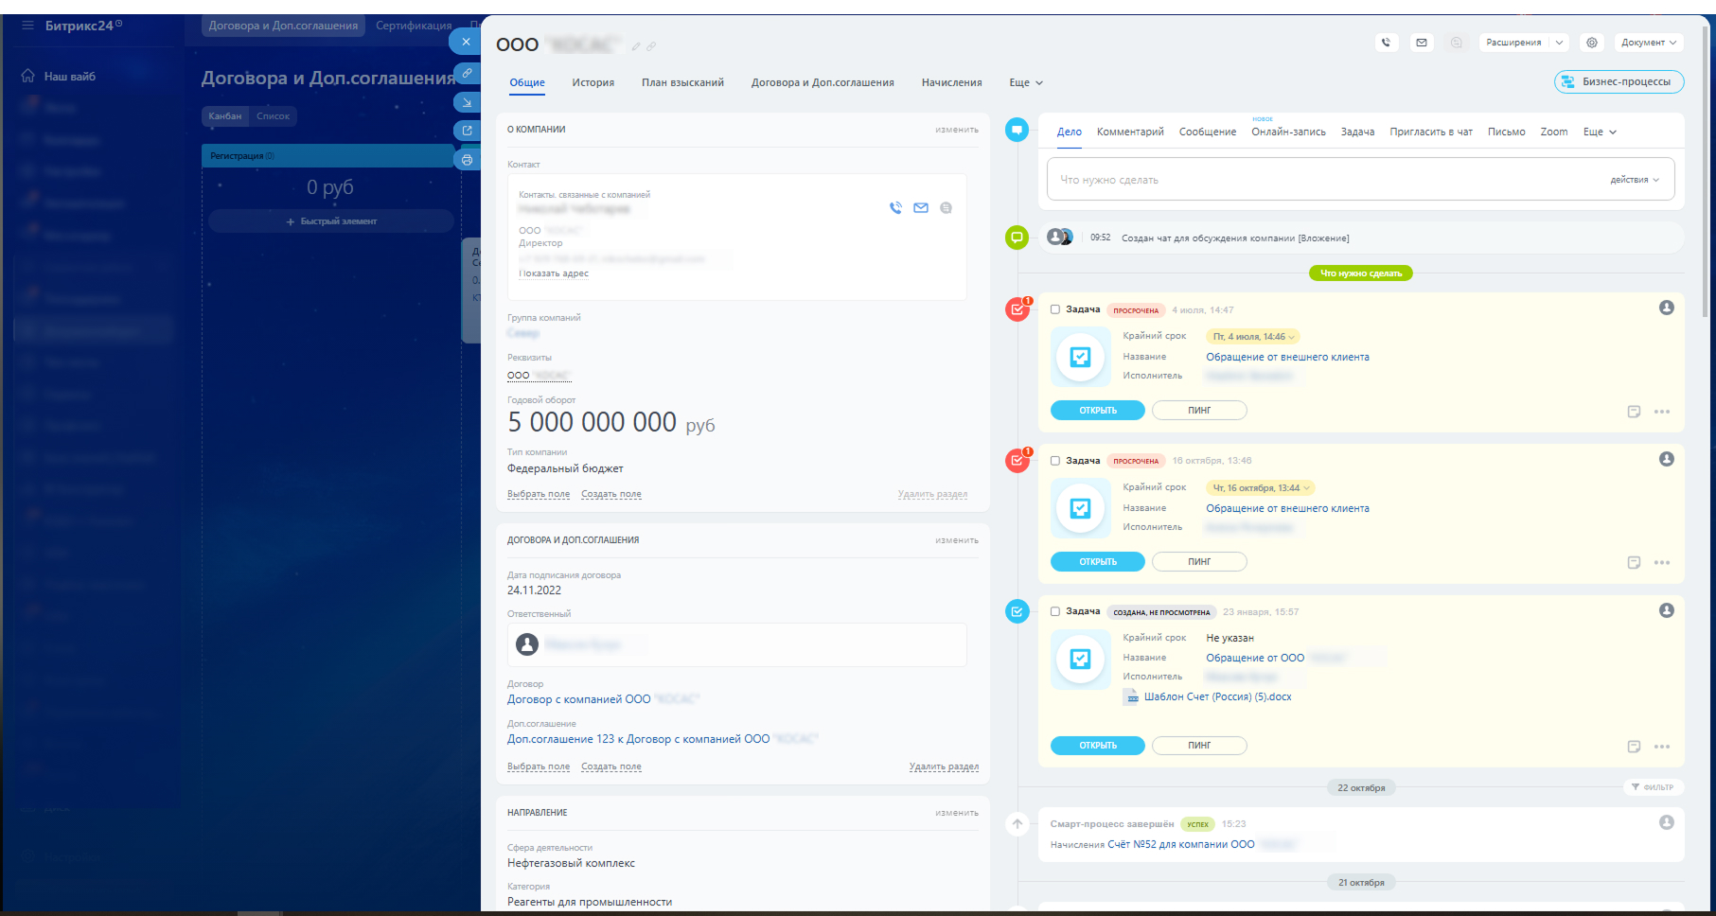Screen dimensions: 1716x916
Task: Expand deadline dropdown Пт, 4 июля, 14:46
Action: click(x=1253, y=337)
